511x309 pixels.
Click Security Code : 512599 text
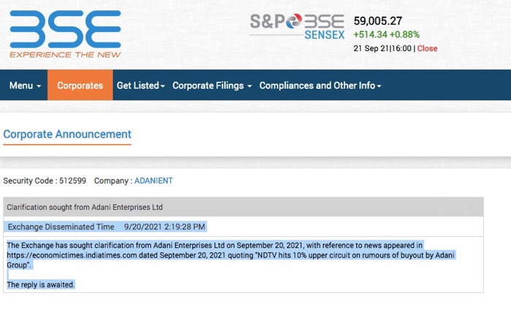[x=45, y=181]
